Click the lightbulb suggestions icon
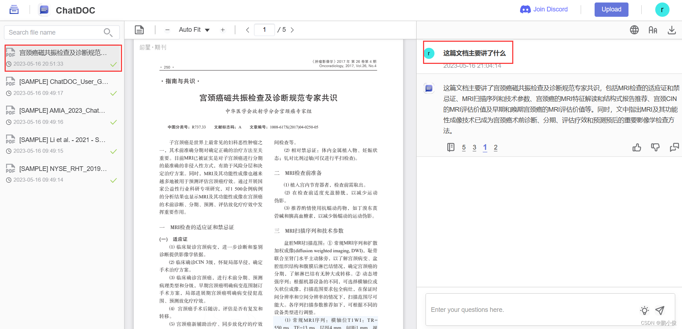The height and width of the screenshot is (329, 682). [x=644, y=310]
